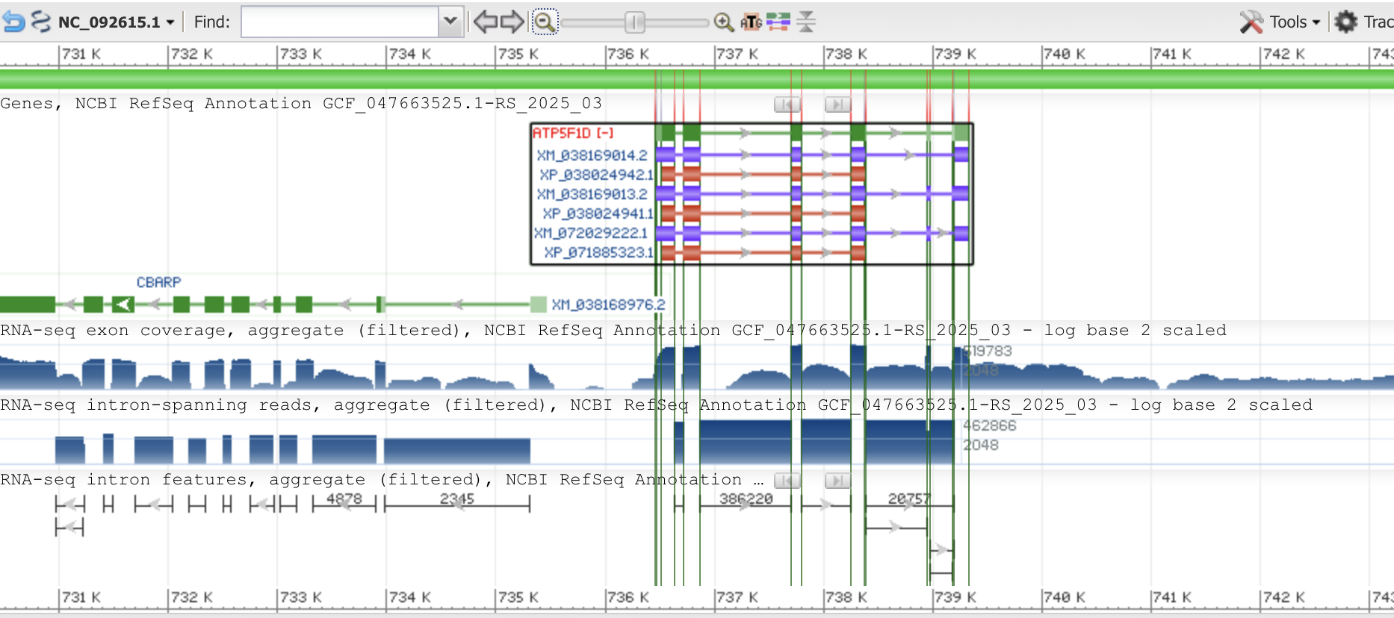1394x618 pixels.
Task: Zoom out with the minus magnifier
Action: 545,22
